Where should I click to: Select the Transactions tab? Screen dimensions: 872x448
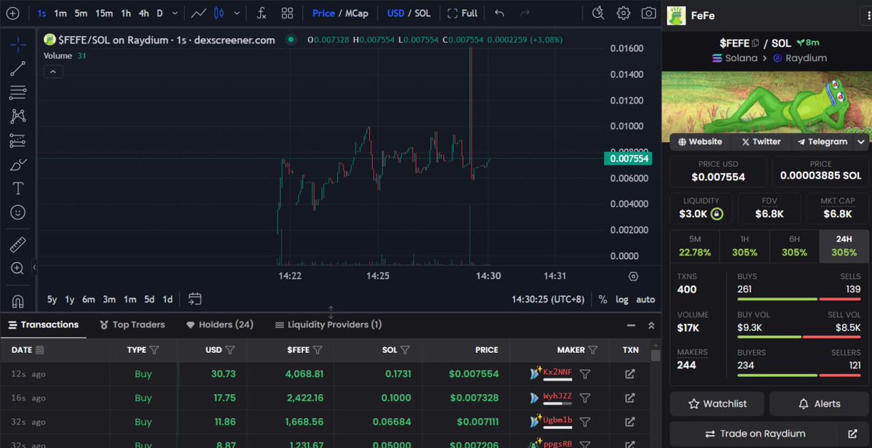coord(43,325)
